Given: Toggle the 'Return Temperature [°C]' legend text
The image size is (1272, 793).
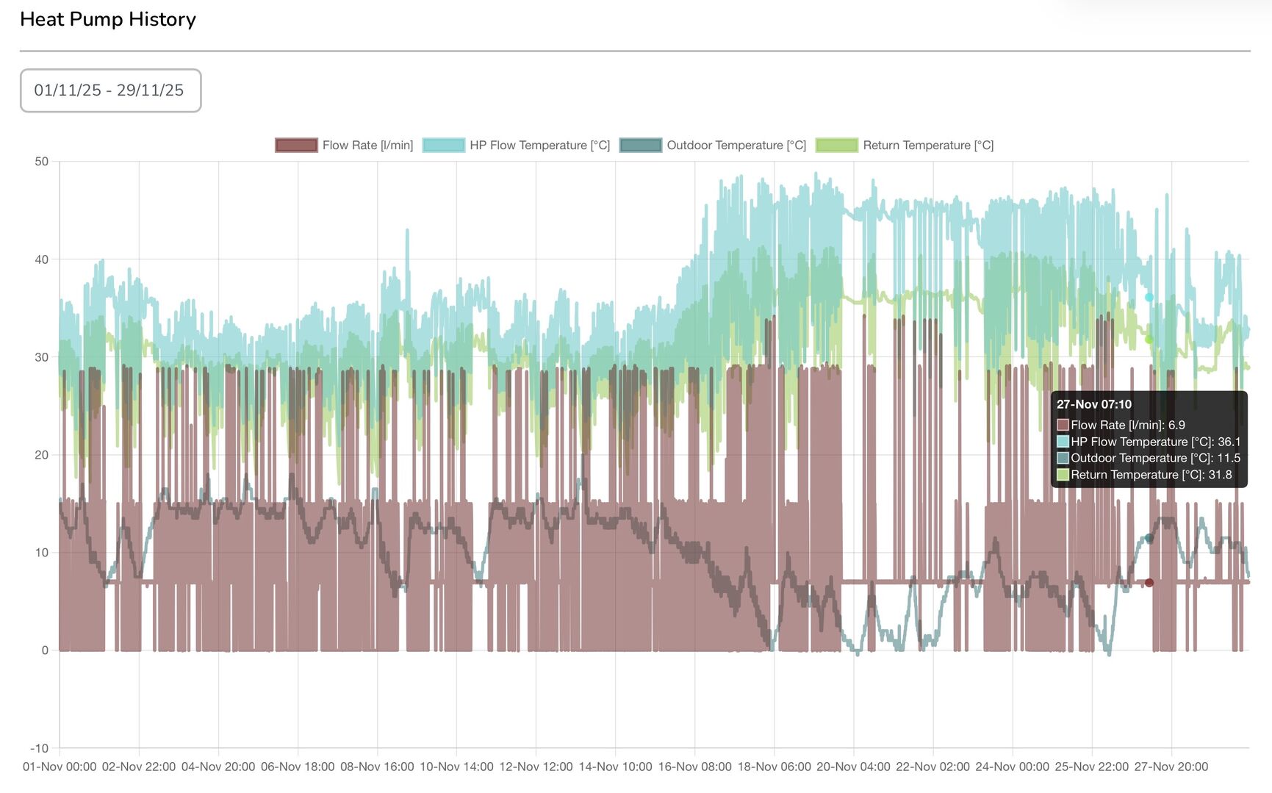Looking at the screenshot, I should [x=928, y=146].
